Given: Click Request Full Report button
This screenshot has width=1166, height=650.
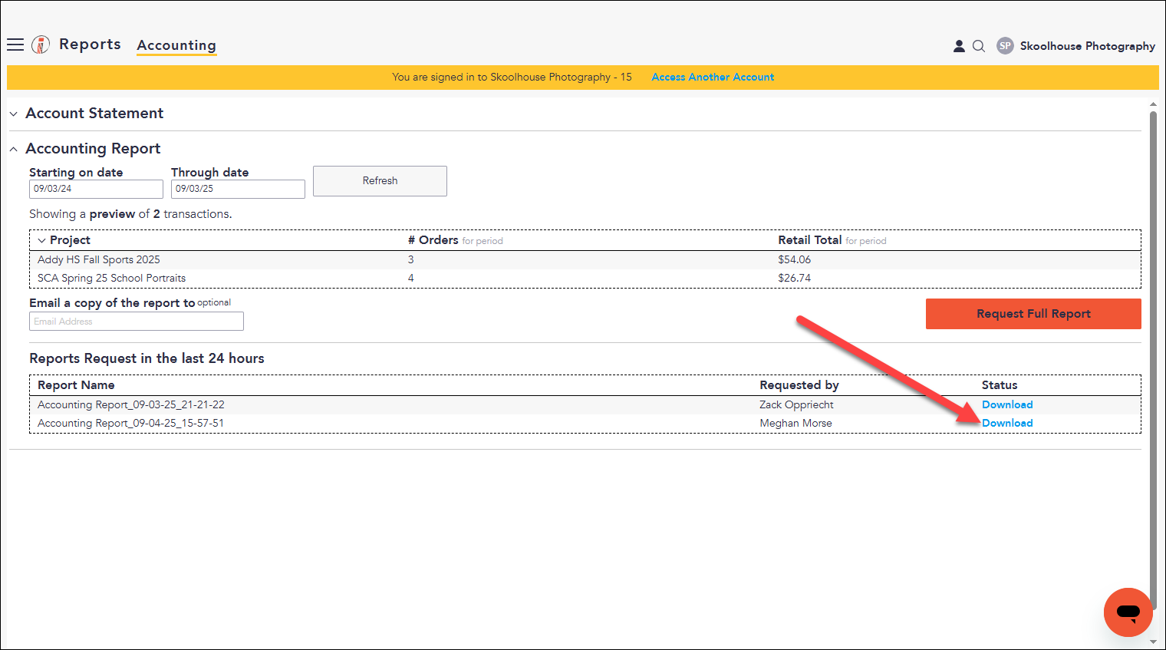Looking at the screenshot, I should [1033, 314].
